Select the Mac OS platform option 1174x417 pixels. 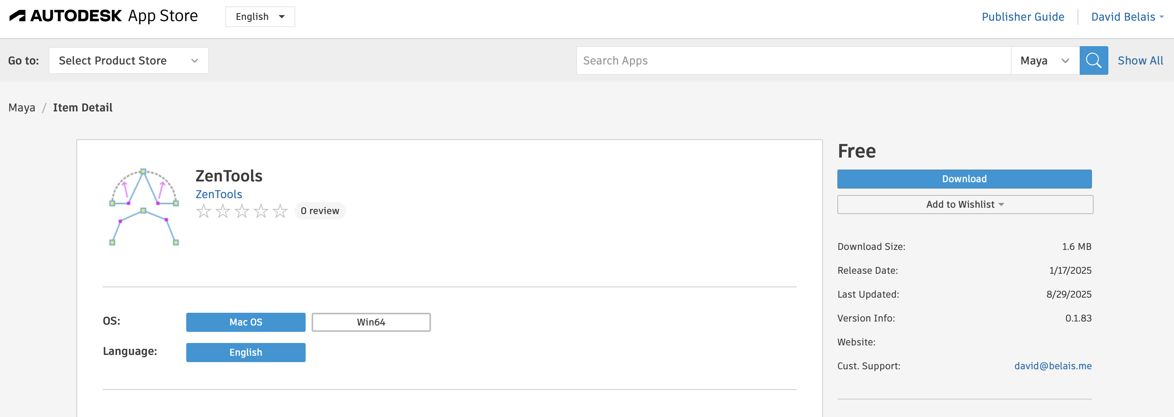coord(246,322)
